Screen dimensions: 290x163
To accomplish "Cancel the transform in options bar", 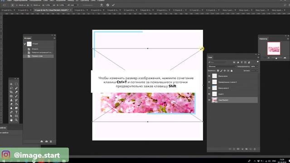I will click(x=108, y=5).
